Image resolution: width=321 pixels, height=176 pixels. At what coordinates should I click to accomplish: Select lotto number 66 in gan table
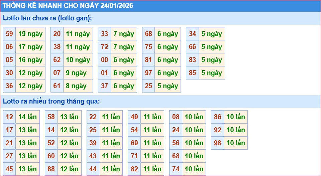point(193,47)
